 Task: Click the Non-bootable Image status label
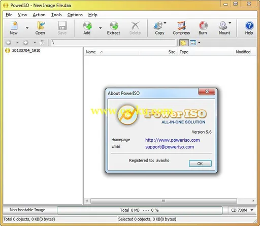point(27,210)
